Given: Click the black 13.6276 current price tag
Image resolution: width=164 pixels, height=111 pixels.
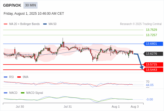Looking at the screenshot, I should pyautogui.click(x=153, y=54).
